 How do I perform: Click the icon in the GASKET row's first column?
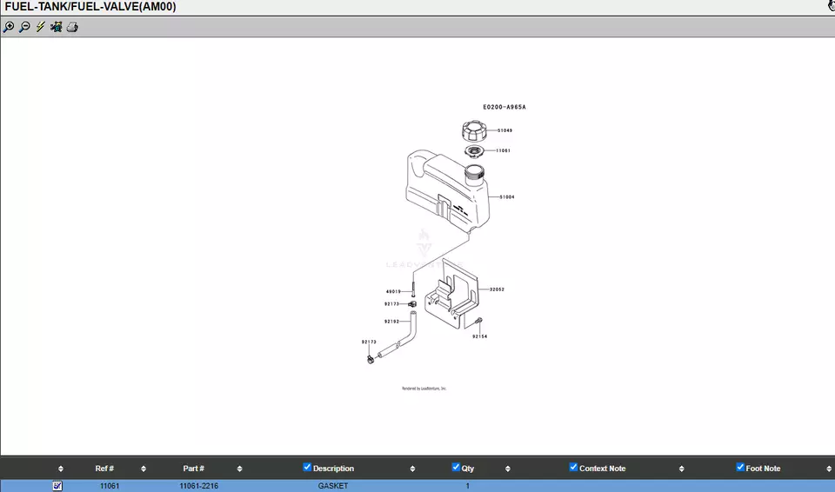[57, 486]
